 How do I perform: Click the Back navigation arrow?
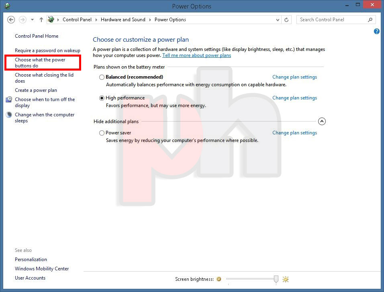(11, 20)
